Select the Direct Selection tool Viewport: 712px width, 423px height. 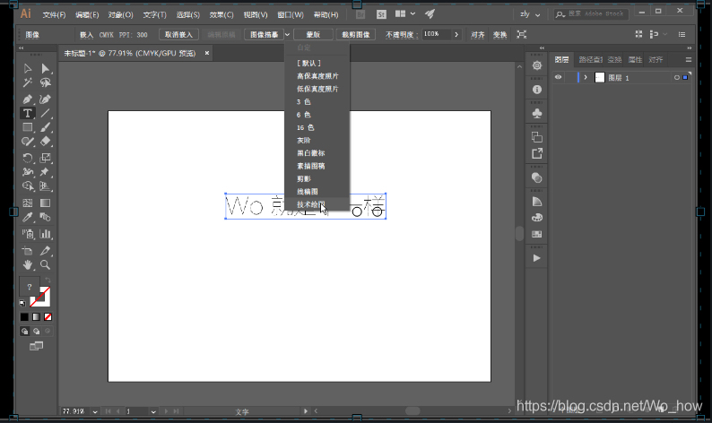coord(46,68)
